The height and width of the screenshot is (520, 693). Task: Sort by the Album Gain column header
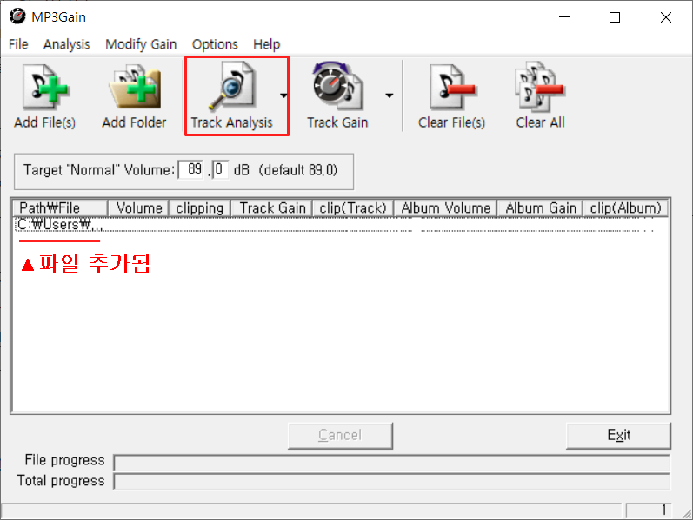540,207
